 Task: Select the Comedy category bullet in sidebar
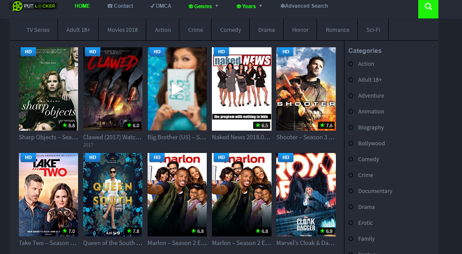pyautogui.click(x=350, y=159)
